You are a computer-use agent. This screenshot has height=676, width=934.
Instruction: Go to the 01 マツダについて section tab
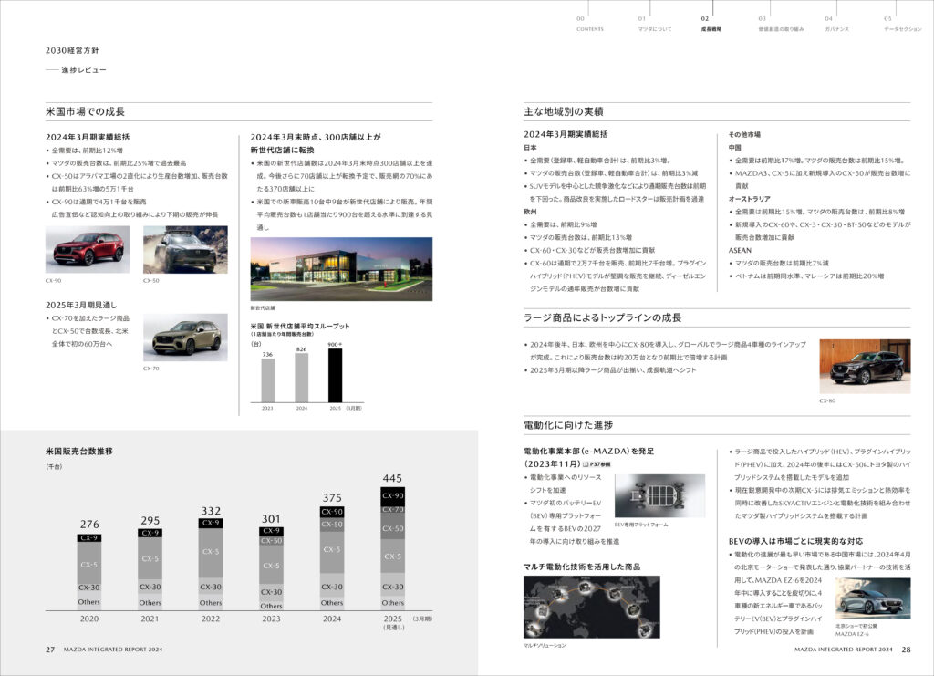coord(654,24)
